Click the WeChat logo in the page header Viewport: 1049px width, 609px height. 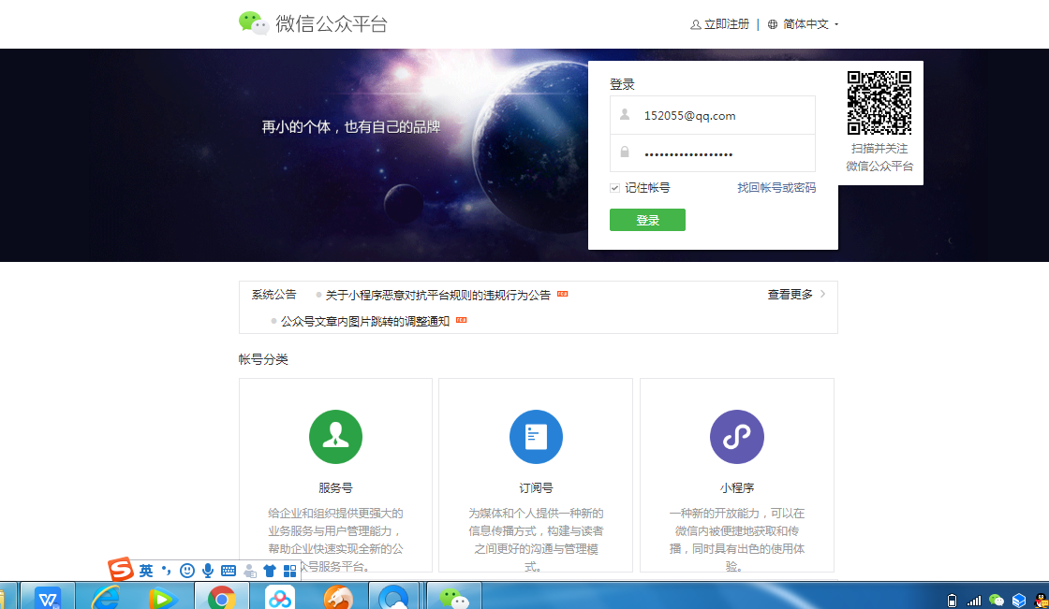[254, 23]
